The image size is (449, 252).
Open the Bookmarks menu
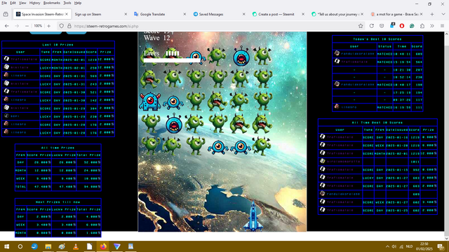[x=52, y=3]
